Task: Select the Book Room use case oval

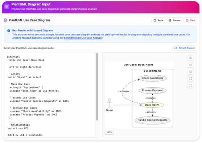Action: [152, 105]
